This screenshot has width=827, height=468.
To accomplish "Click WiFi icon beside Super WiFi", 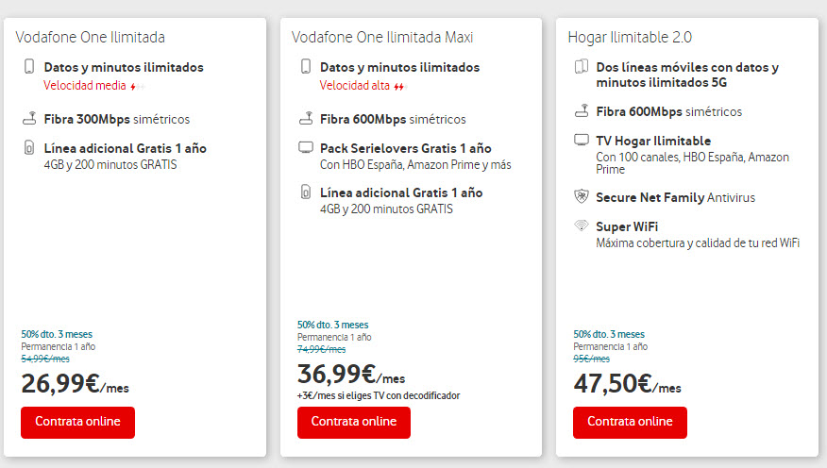I will click(x=582, y=226).
